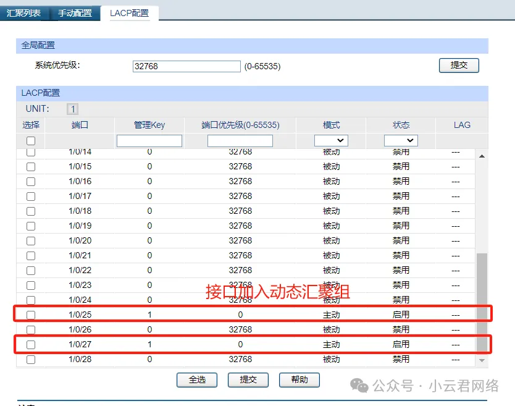The height and width of the screenshot is (406, 515).
Task: Check the box for port 1/0/28
Action: pyautogui.click(x=31, y=359)
